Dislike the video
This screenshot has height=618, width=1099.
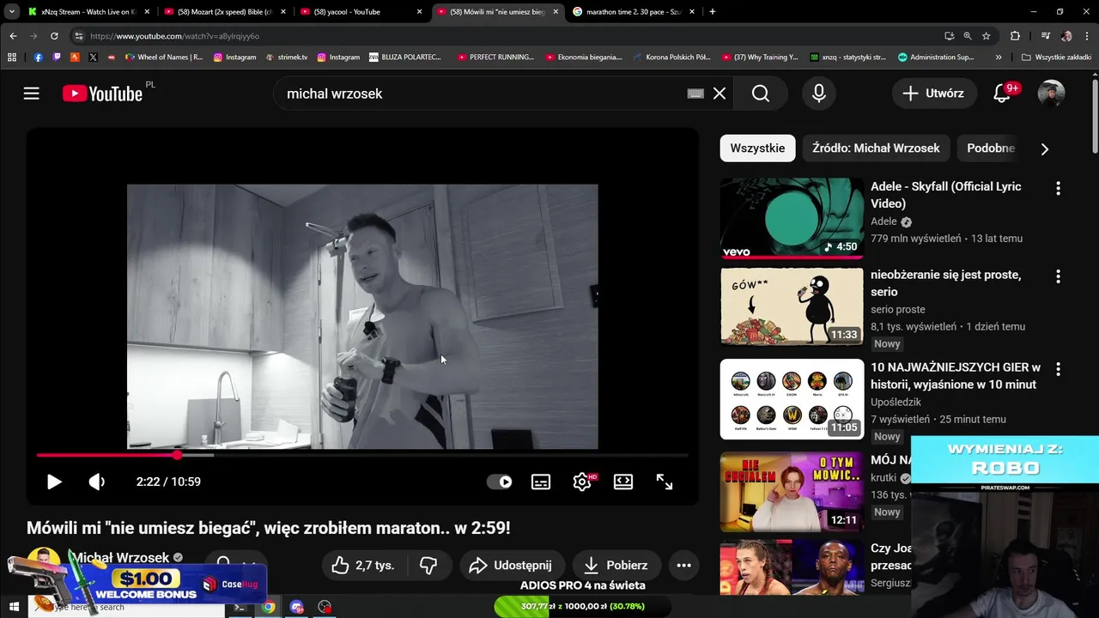click(428, 565)
